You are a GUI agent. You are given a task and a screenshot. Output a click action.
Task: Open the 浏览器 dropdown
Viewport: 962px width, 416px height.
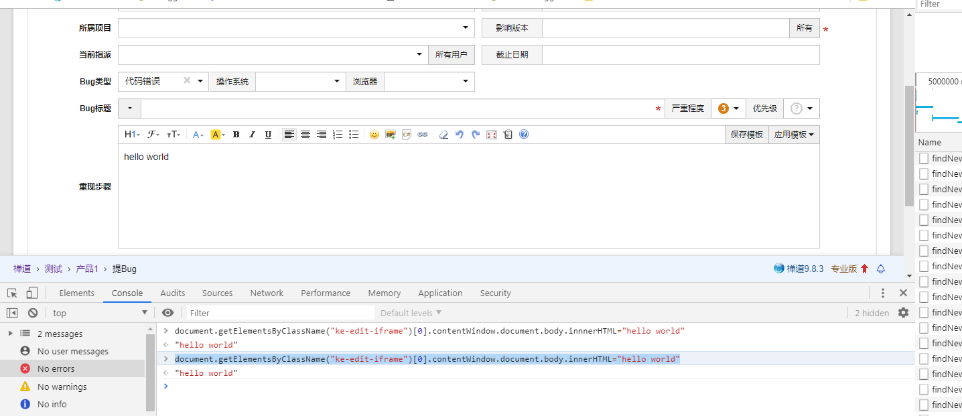(429, 82)
